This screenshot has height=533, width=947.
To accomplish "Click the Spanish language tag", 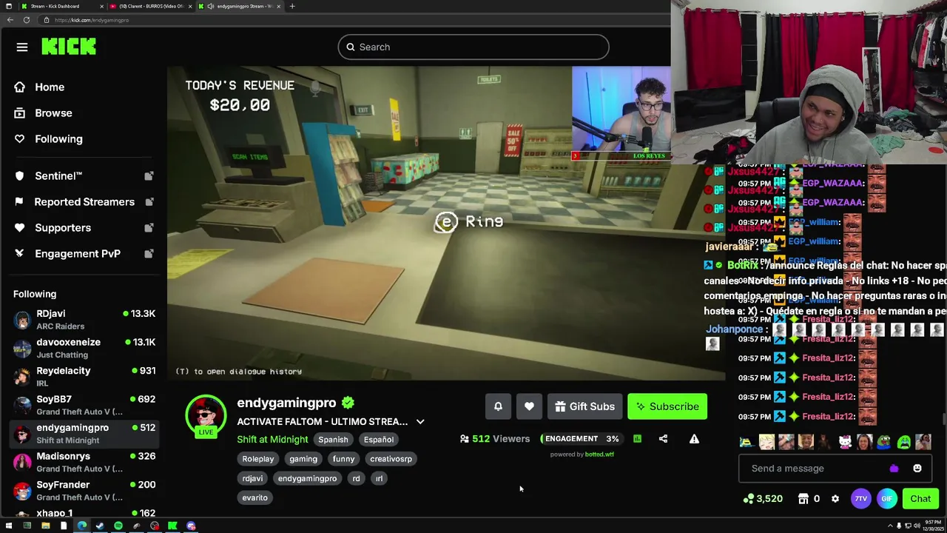I will click(333, 440).
